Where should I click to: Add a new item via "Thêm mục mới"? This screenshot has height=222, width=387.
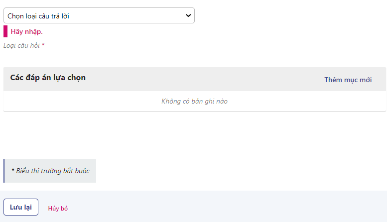pos(348,80)
